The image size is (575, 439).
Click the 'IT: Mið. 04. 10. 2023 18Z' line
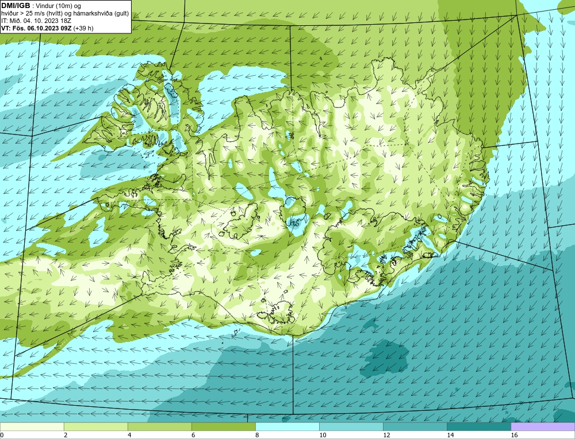(36, 21)
